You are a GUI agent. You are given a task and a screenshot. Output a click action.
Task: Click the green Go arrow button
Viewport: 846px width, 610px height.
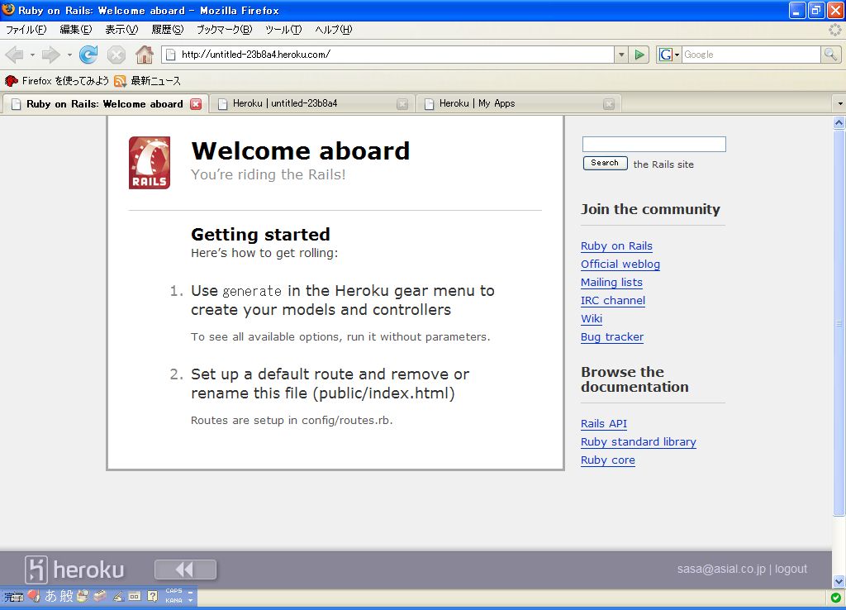(x=639, y=55)
